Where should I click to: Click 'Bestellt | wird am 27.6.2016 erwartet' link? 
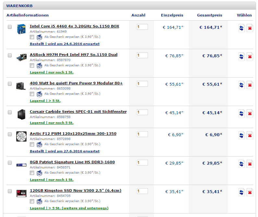pyautogui.click(x=65, y=151)
